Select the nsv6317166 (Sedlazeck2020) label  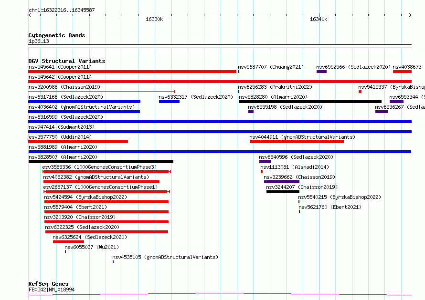pos(66,97)
